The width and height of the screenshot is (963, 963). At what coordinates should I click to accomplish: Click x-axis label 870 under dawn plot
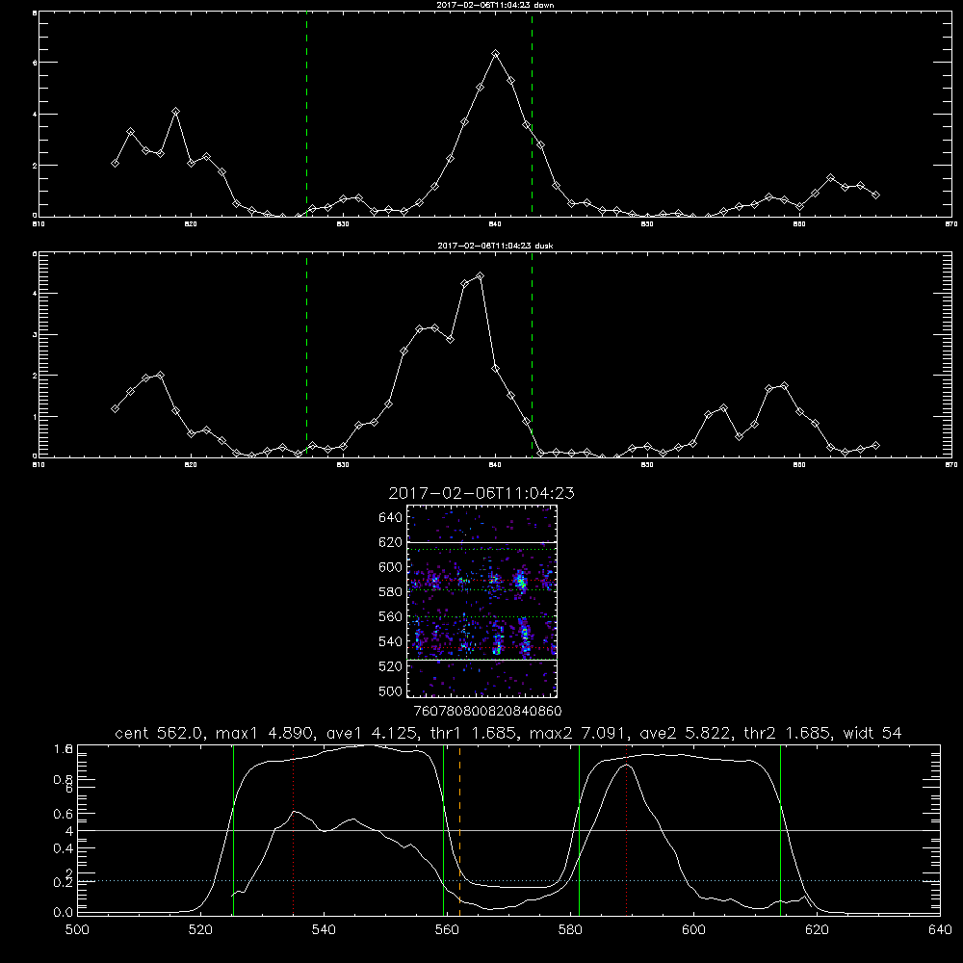[951, 224]
